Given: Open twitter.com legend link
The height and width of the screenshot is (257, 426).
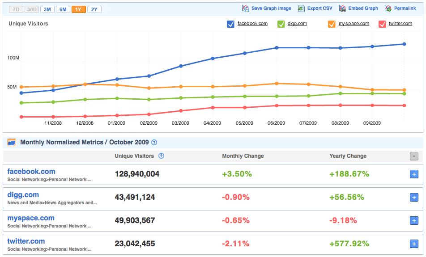Looking at the screenshot, I should pyautogui.click(x=400, y=24).
